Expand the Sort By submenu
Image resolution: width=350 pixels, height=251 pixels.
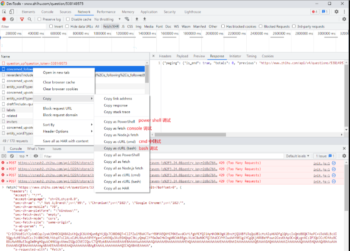[x=64, y=125]
